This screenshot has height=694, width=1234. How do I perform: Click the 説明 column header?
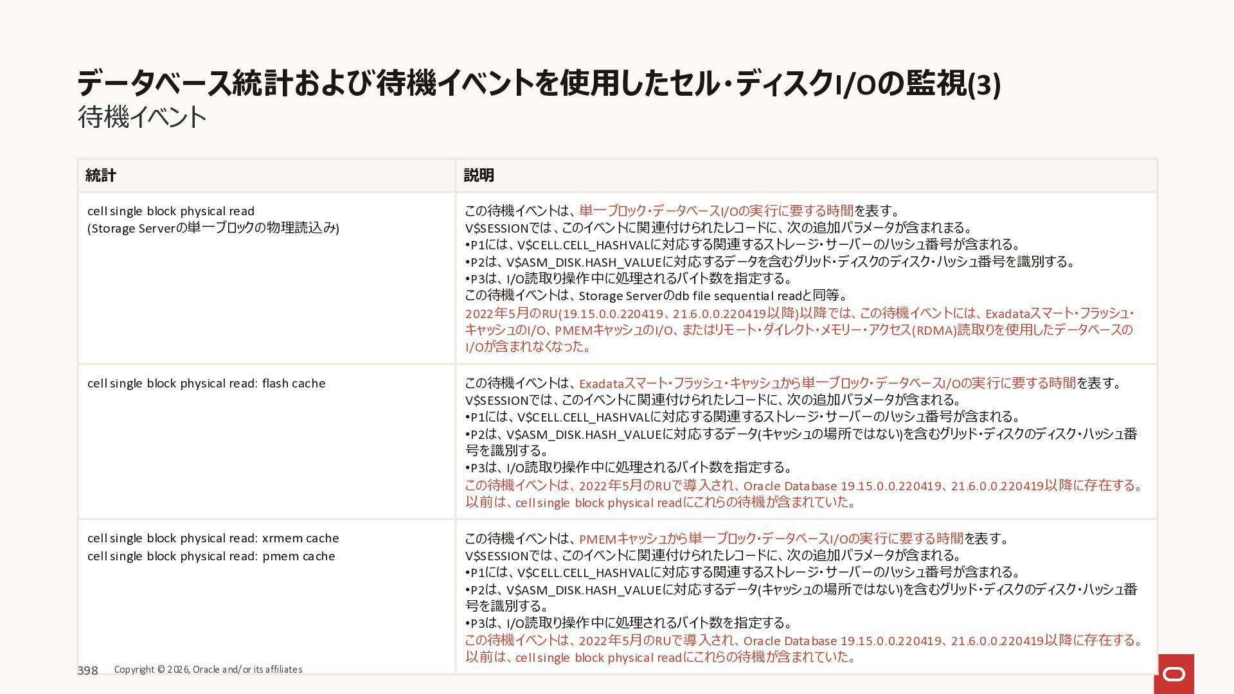coord(479,175)
